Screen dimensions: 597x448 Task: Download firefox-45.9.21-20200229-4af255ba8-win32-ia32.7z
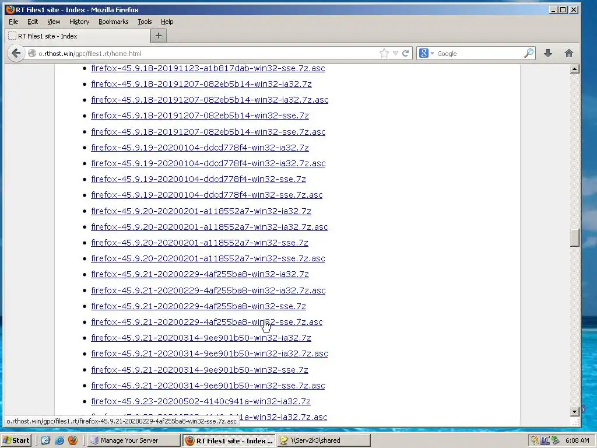click(200, 274)
